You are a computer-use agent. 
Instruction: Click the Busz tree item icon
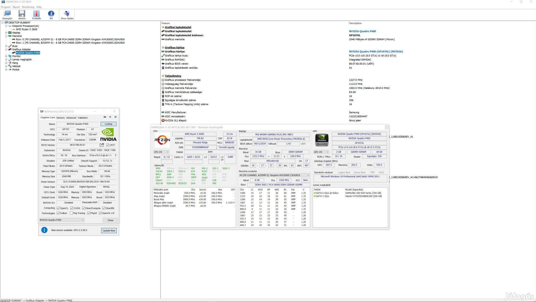pyautogui.click(x=10, y=46)
